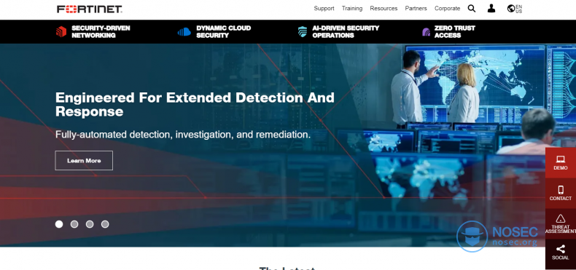Expand the Corporate menu
Viewport: 576px width, 270px height.
(x=447, y=9)
